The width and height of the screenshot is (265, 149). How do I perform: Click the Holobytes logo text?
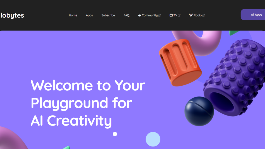pos(12,15)
